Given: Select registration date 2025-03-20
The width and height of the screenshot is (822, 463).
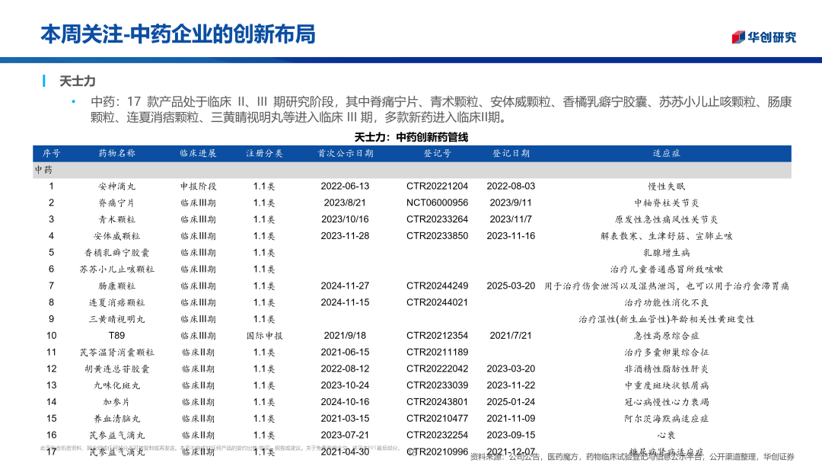Looking at the screenshot, I should [511, 286].
